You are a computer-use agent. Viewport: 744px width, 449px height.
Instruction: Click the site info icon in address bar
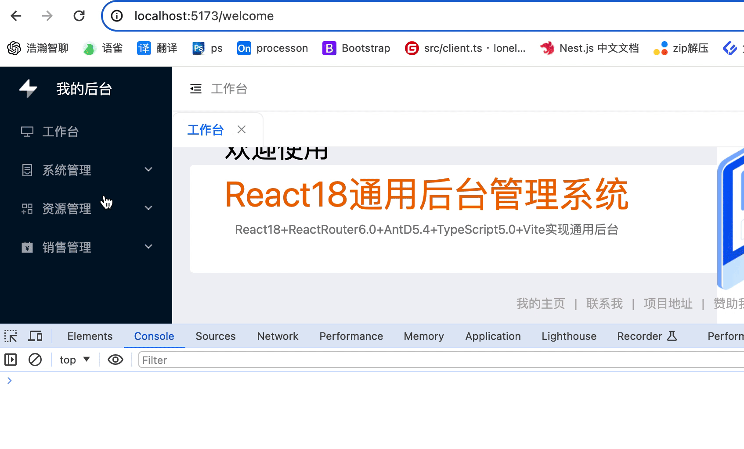117,16
